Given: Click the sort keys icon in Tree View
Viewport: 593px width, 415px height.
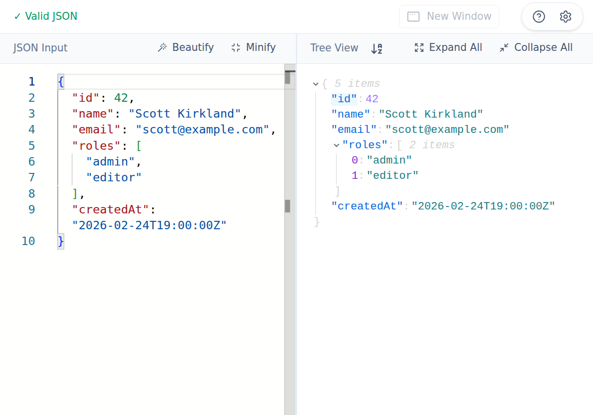Looking at the screenshot, I should [377, 48].
